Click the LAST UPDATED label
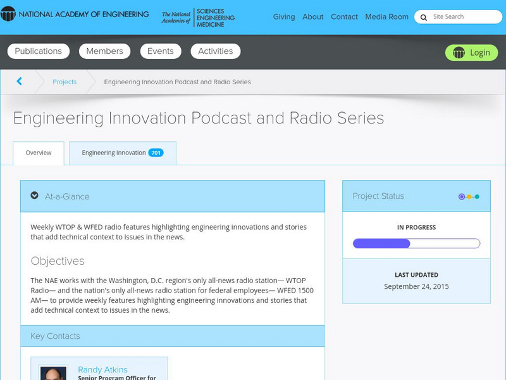This screenshot has width=506, height=380. (416, 275)
